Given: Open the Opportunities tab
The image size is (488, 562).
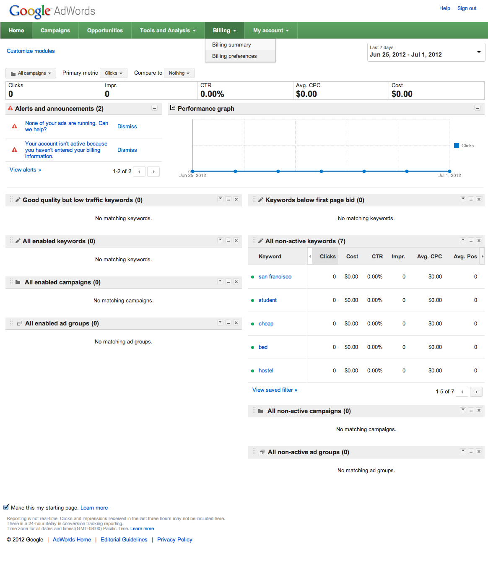Looking at the screenshot, I should (105, 31).
